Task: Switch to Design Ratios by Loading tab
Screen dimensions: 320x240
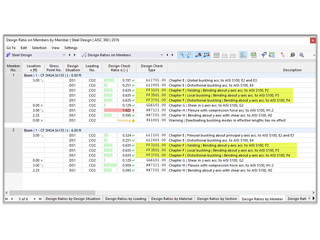Action: coord(126,198)
